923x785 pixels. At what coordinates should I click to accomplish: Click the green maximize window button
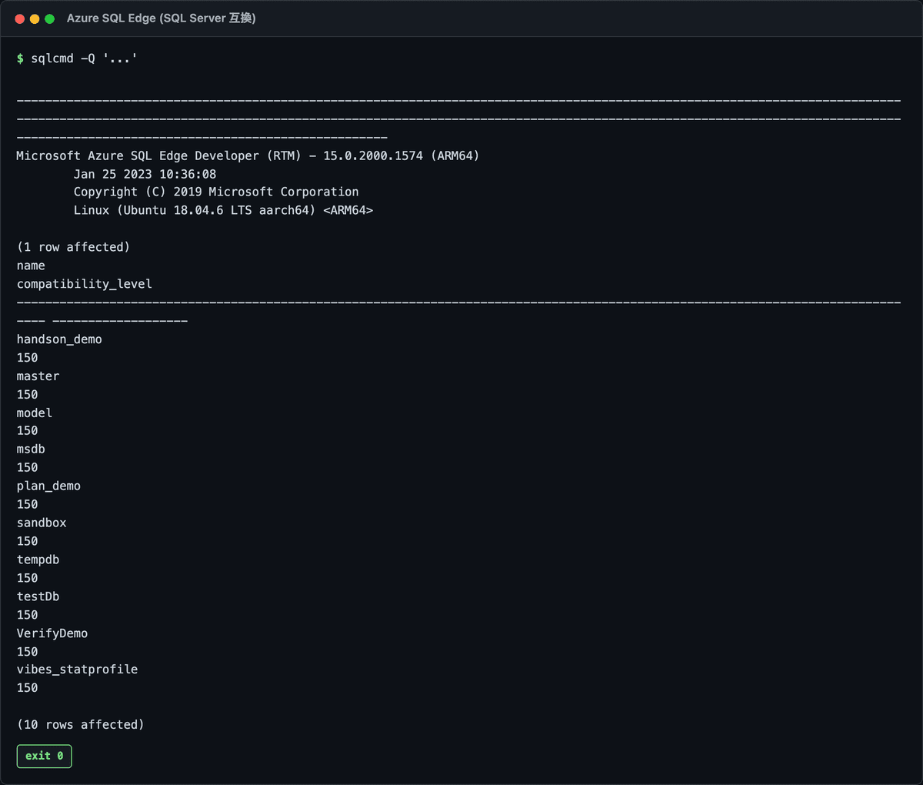point(49,18)
